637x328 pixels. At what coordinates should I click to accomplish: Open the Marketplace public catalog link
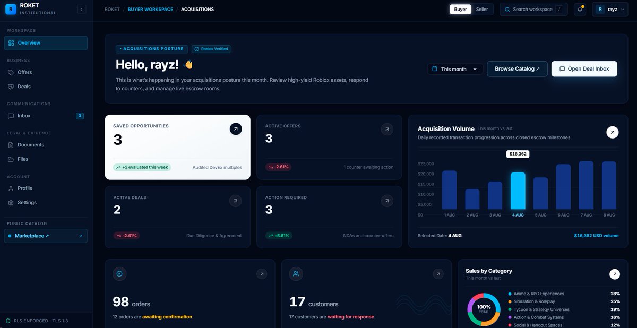click(x=46, y=236)
